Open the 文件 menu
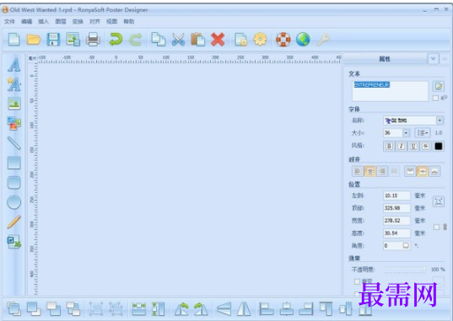Image resolution: width=453 pixels, height=321 pixels. click(x=9, y=21)
